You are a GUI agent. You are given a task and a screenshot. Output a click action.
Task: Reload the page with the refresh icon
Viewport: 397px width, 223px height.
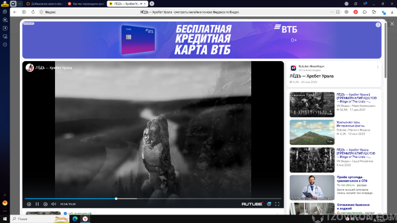tap(33, 12)
